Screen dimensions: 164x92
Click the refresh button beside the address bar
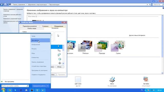tap(150, 5)
